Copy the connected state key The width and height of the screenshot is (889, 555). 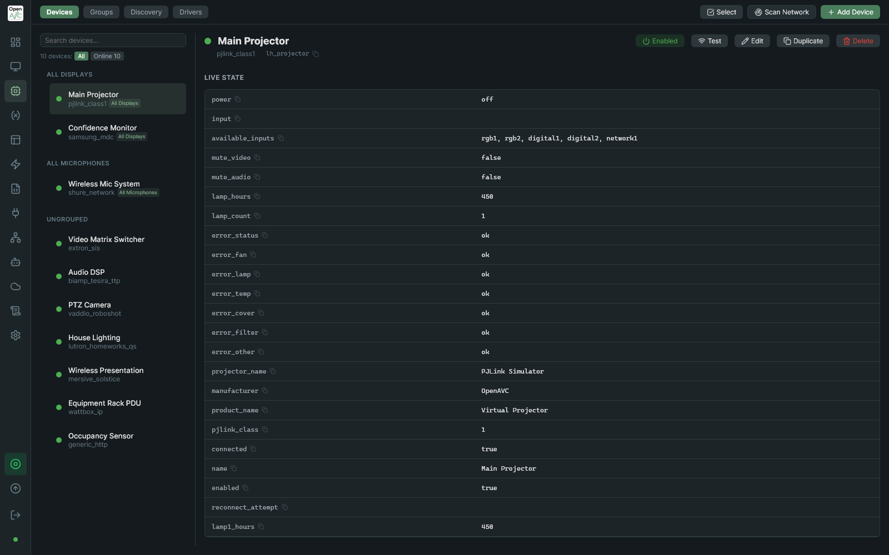(253, 449)
